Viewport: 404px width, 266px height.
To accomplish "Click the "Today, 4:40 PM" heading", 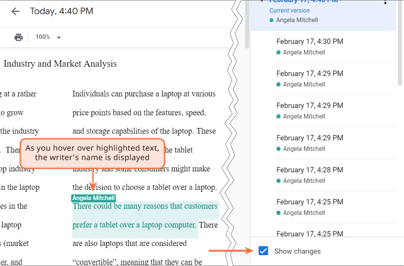I will 61,11.
